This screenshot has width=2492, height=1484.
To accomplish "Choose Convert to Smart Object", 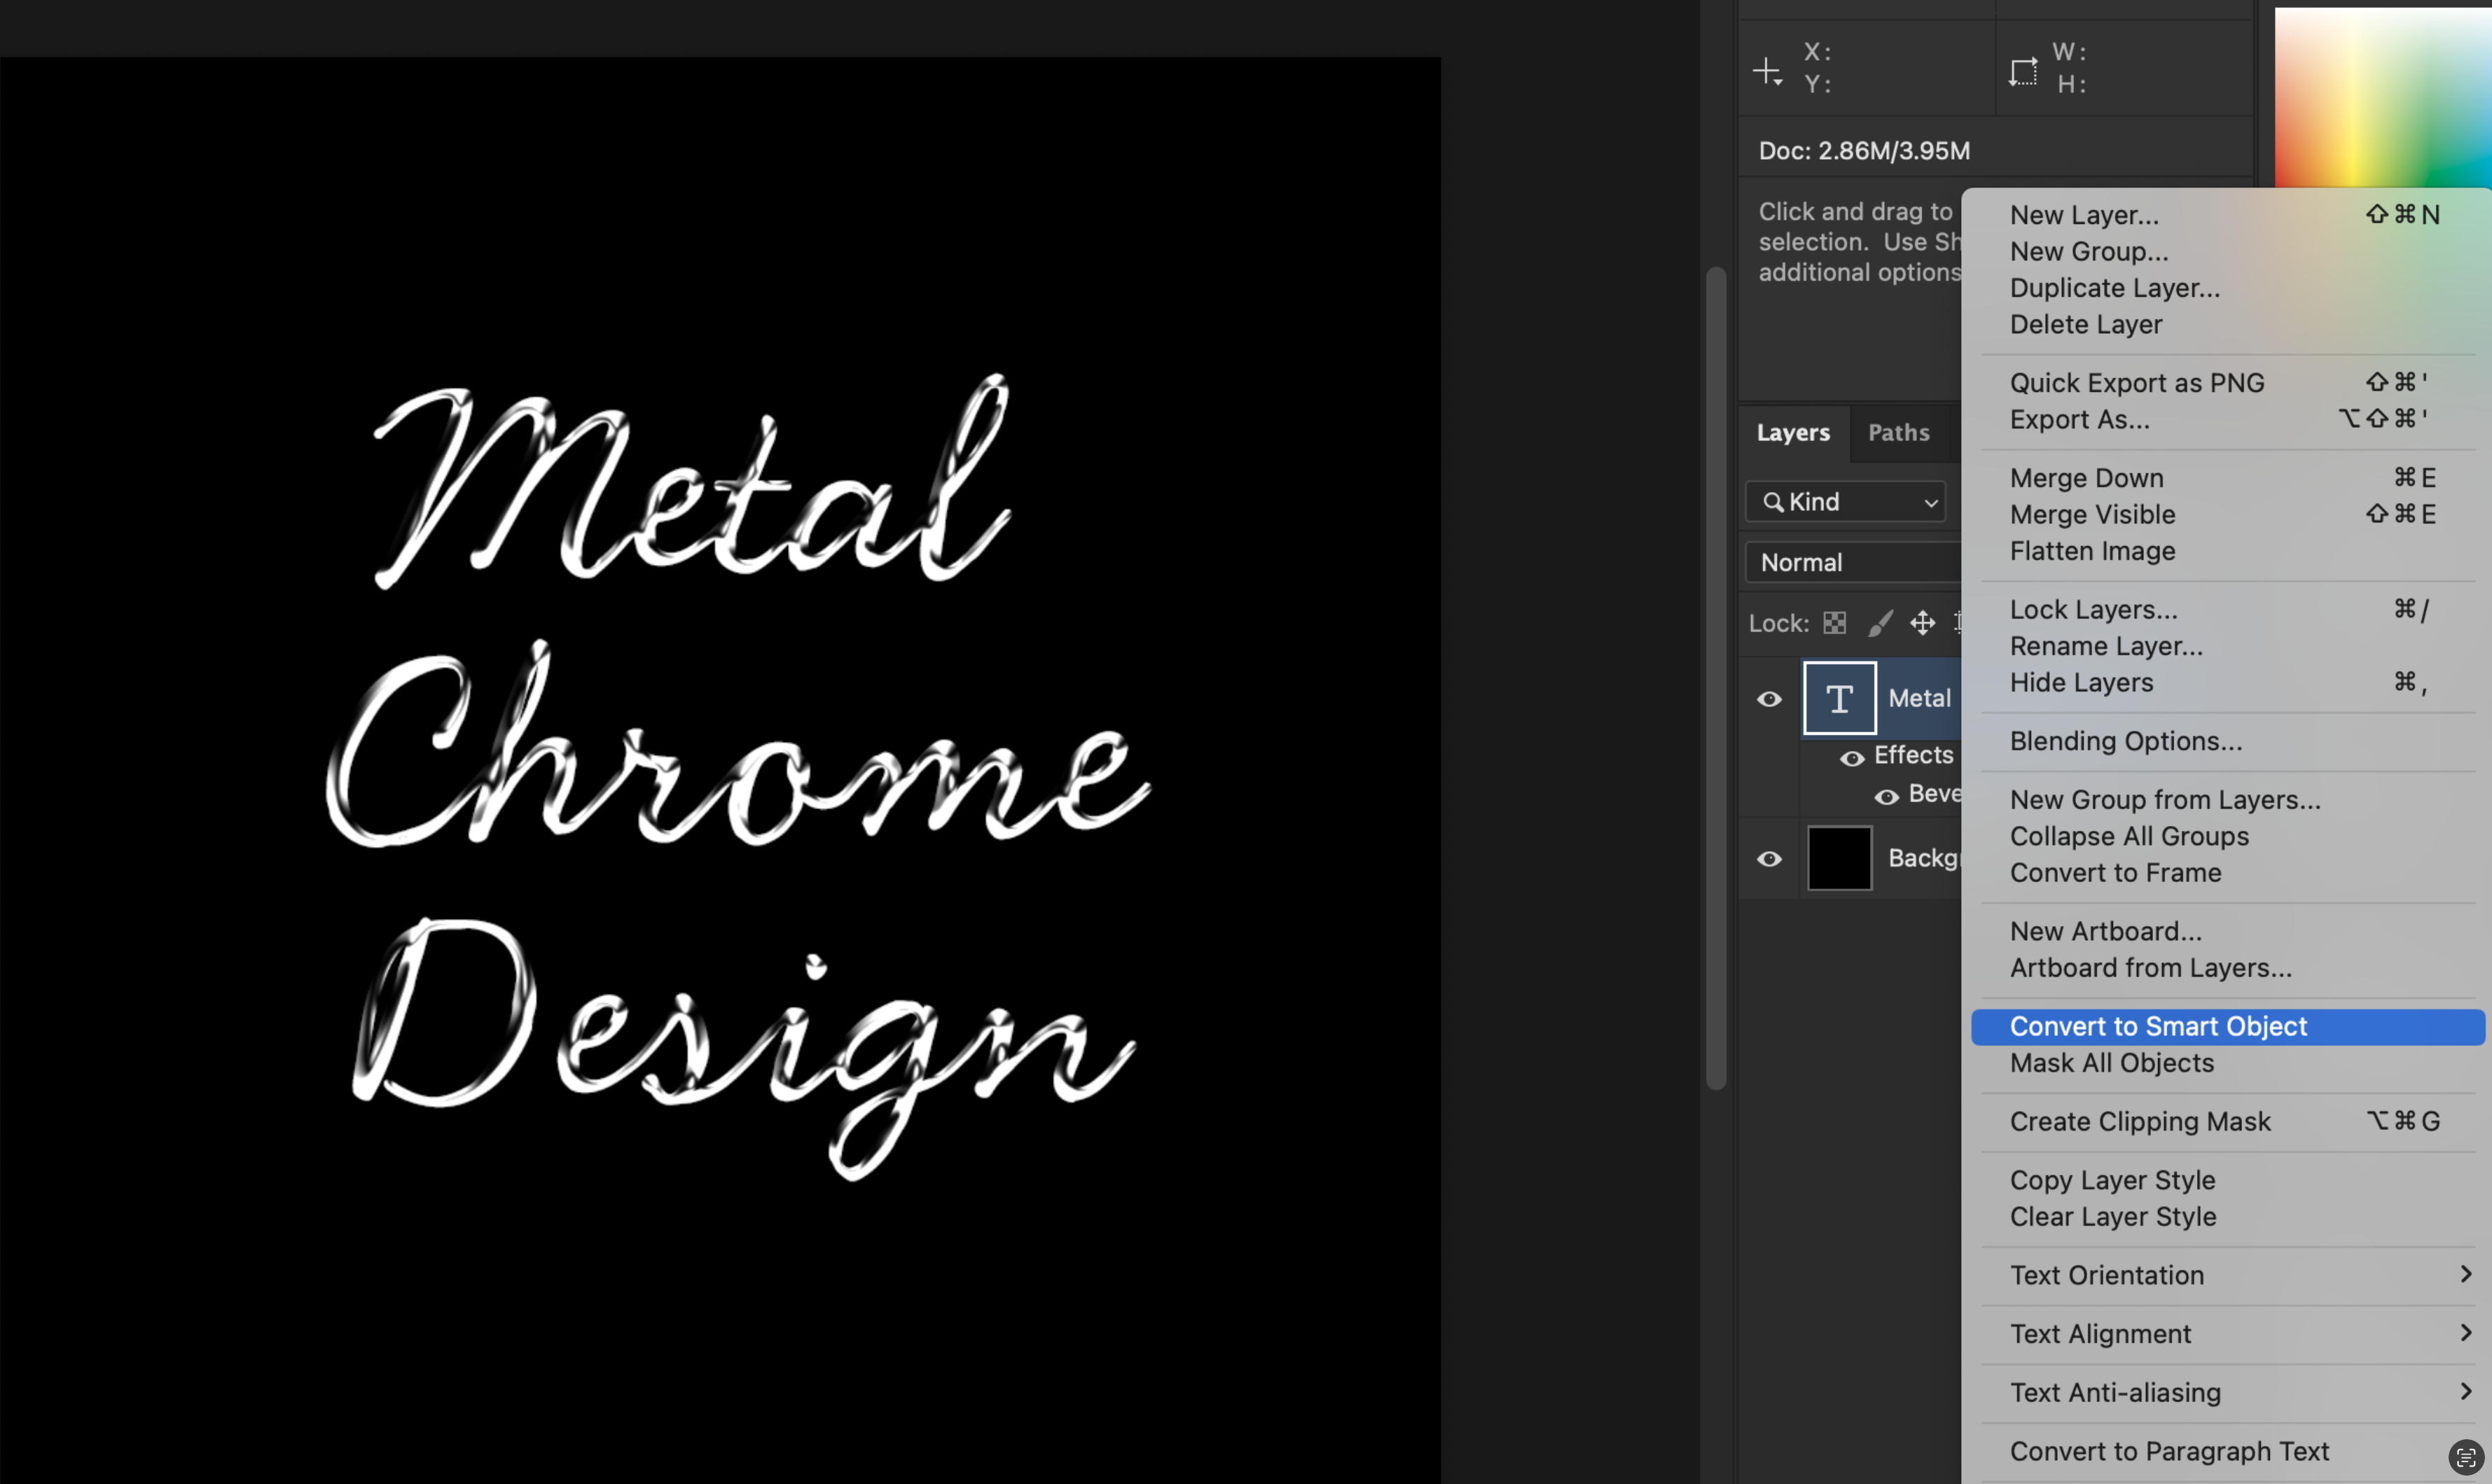I will pos(2158,1027).
